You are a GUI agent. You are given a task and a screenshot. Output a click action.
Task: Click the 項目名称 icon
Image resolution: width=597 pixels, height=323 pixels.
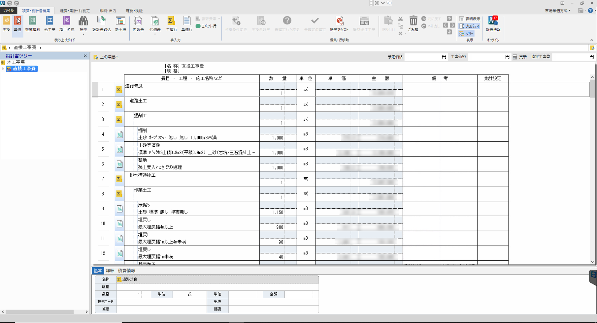67,23
